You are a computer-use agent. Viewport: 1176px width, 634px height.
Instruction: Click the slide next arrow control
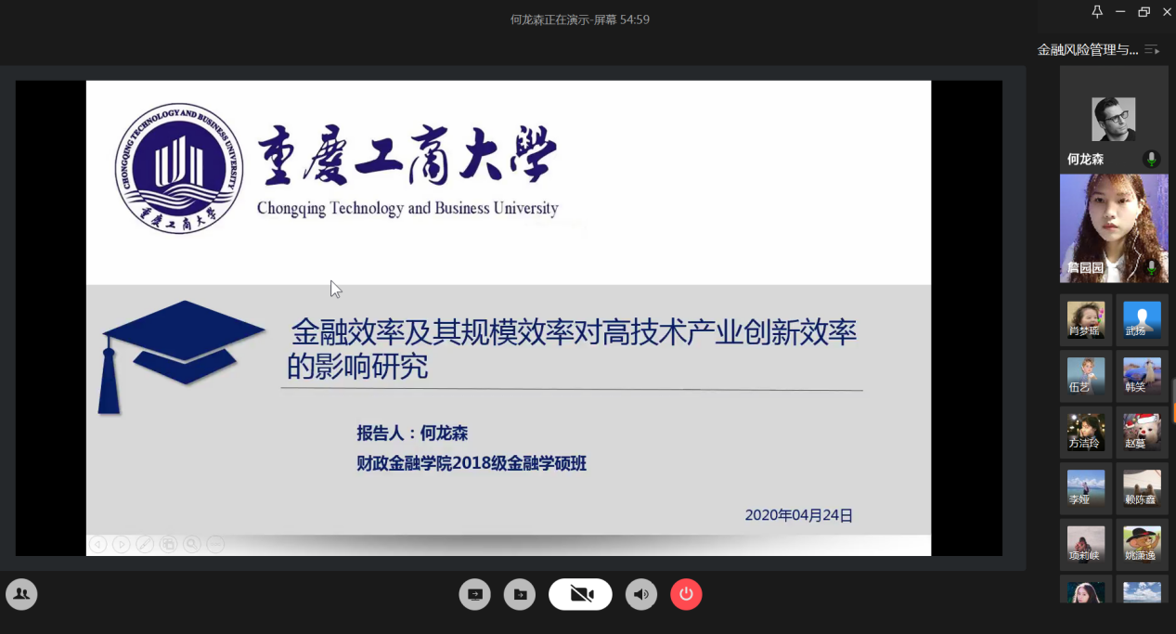coord(122,545)
